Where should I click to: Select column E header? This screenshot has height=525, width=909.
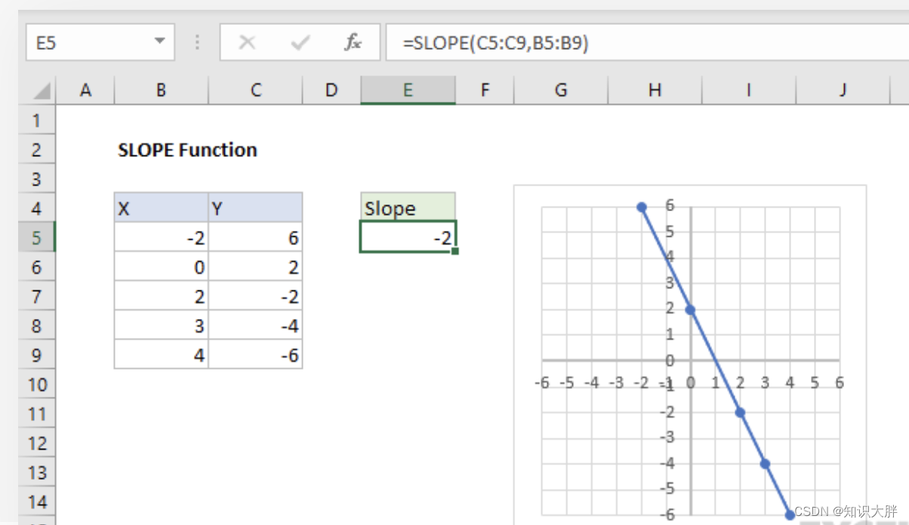tap(408, 90)
